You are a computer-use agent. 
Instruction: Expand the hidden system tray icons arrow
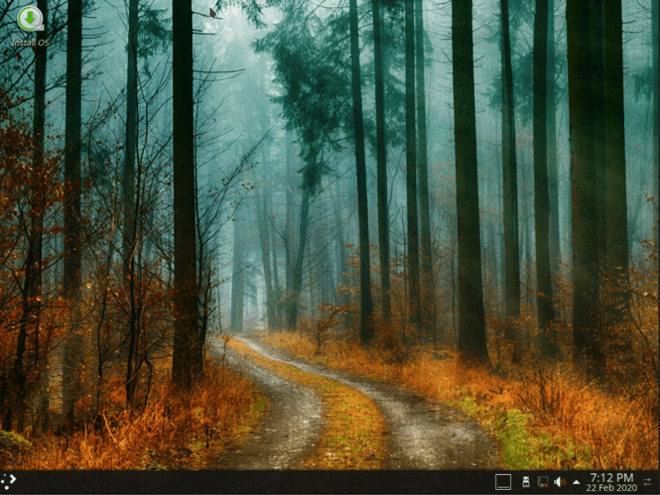(576, 482)
